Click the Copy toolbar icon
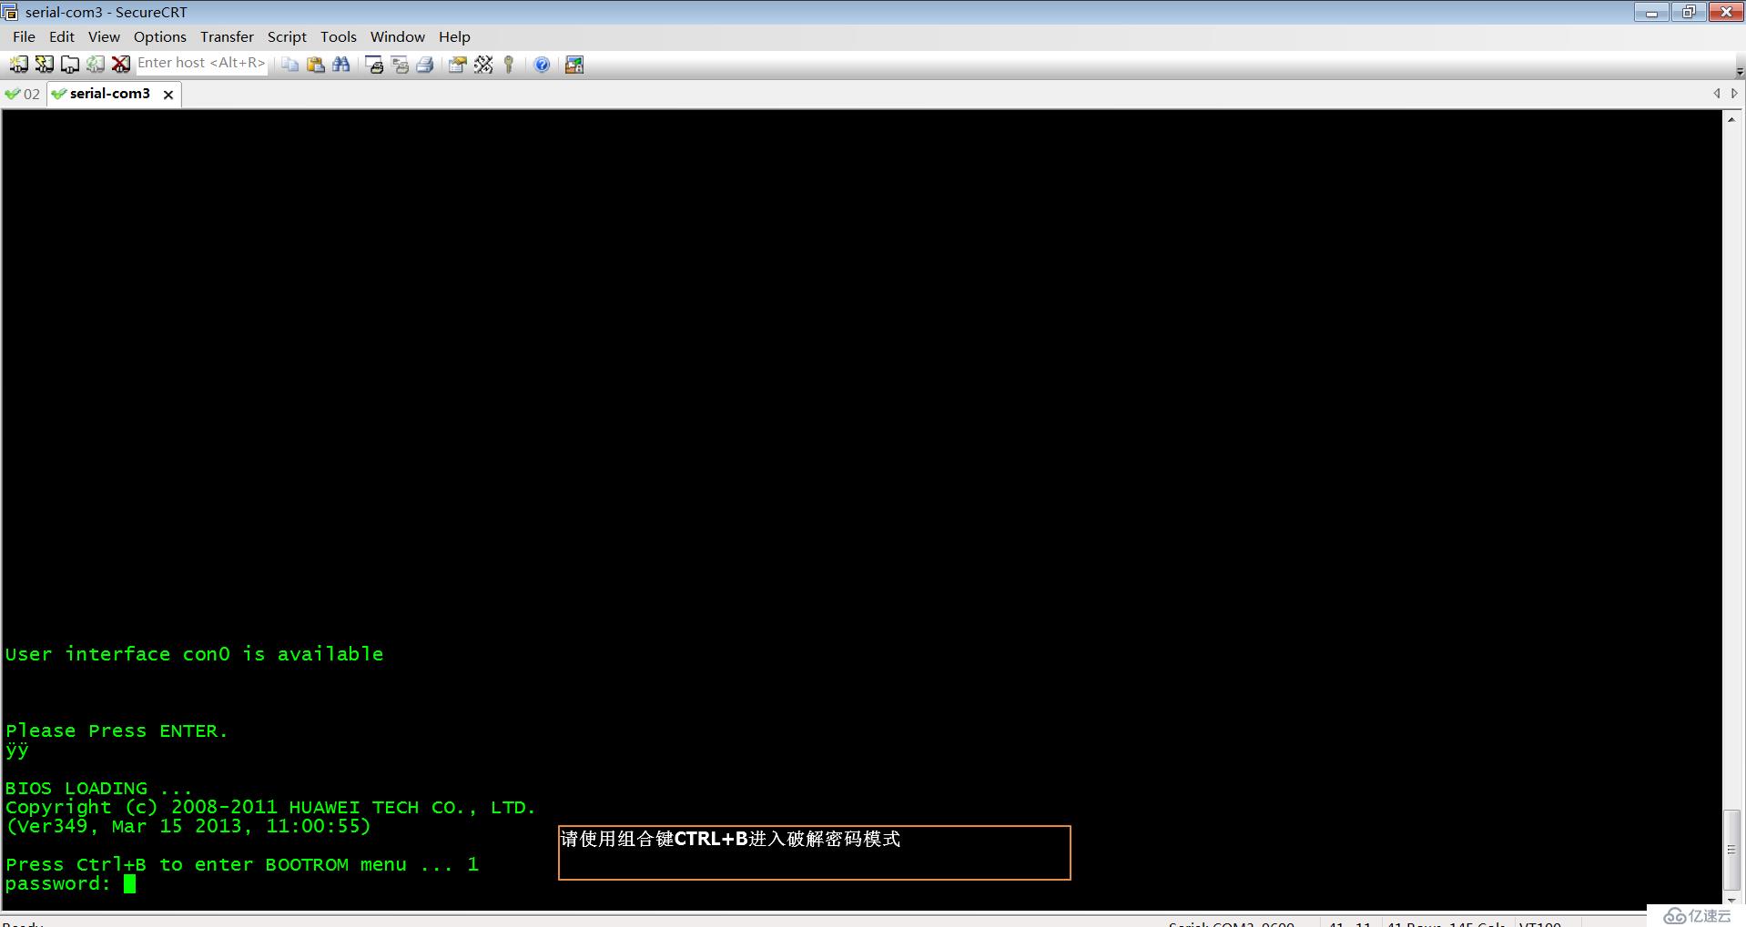1746x927 pixels. click(x=289, y=64)
